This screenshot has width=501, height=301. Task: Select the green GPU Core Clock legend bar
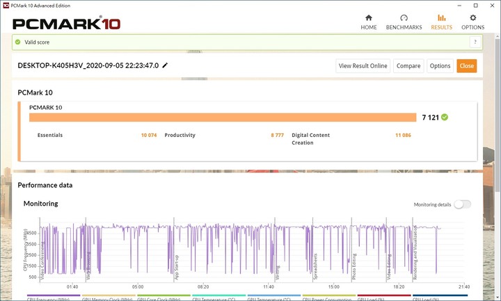[x=164, y=295]
